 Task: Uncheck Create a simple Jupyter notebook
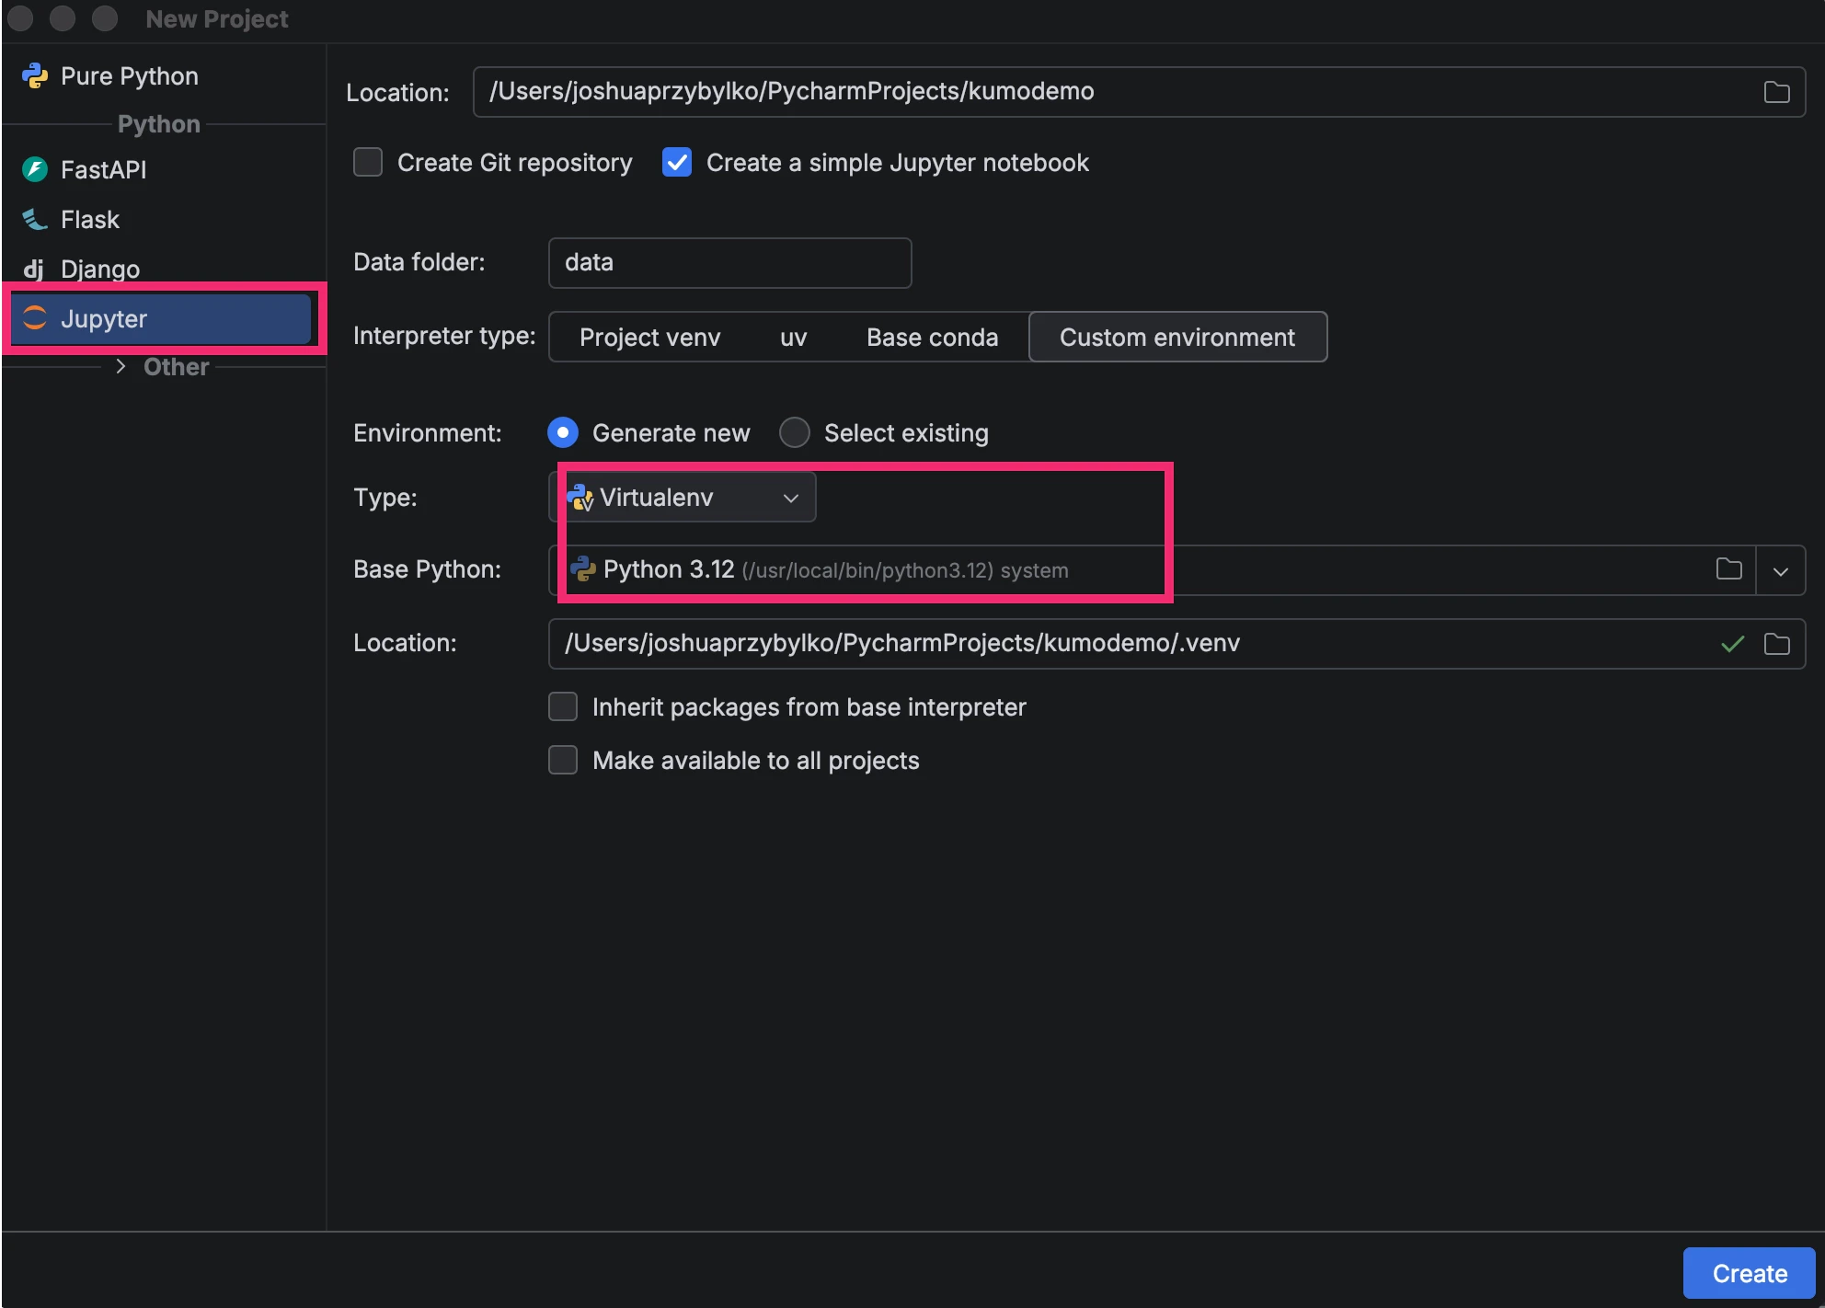pos(677,163)
